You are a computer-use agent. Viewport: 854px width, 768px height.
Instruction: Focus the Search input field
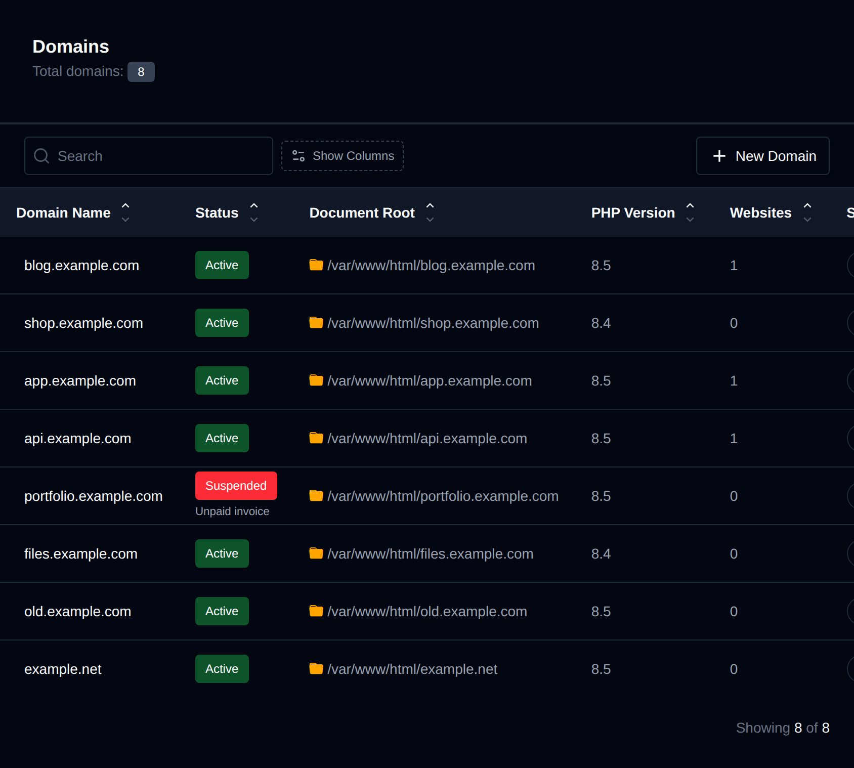tap(149, 156)
